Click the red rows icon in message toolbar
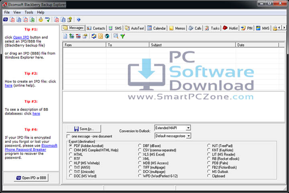The height and width of the screenshot is (193, 289). point(78,36)
